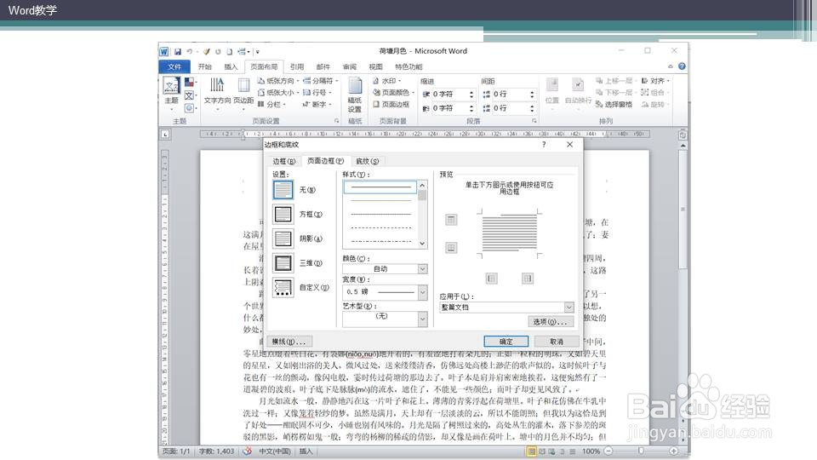Screen dimensions: 817x460
Task: Open the Align (对齐) dropdown
Action: click(x=655, y=81)
